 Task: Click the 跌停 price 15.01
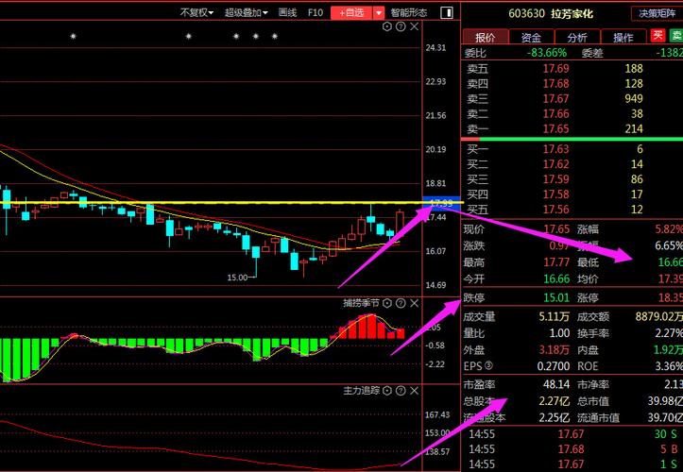(x=556, y=297)
